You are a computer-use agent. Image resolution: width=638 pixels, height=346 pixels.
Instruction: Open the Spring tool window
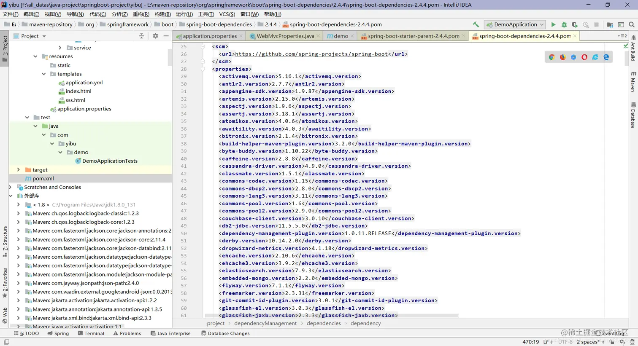pyautogui.click(x=58, y=333)
